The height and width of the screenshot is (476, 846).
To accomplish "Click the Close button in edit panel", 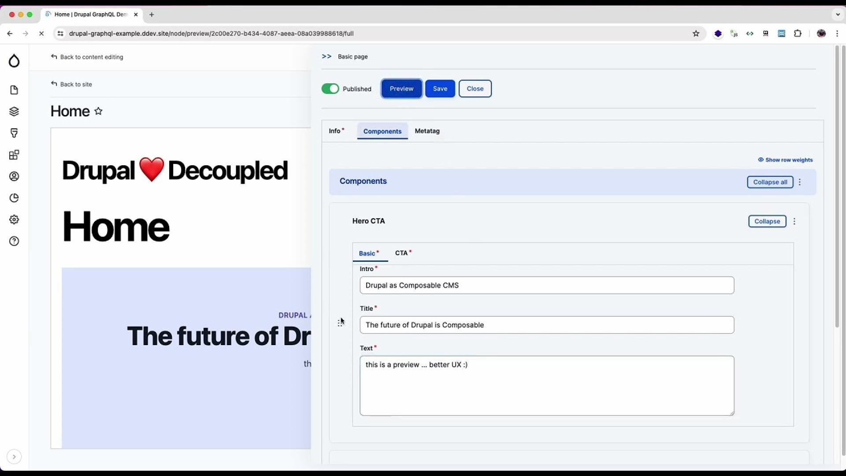I will (475, 89).
